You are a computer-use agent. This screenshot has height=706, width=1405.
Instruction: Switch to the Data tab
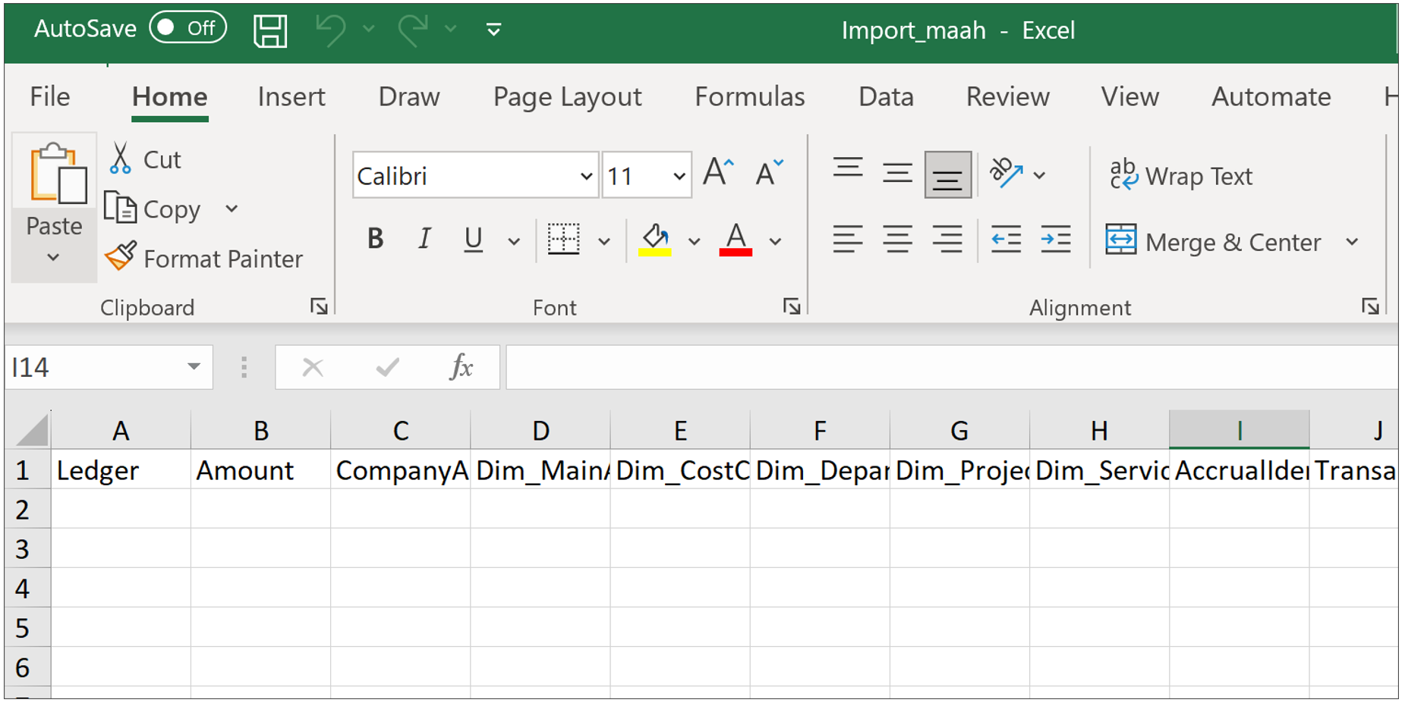pyautogui.click(x=886, y=97)
